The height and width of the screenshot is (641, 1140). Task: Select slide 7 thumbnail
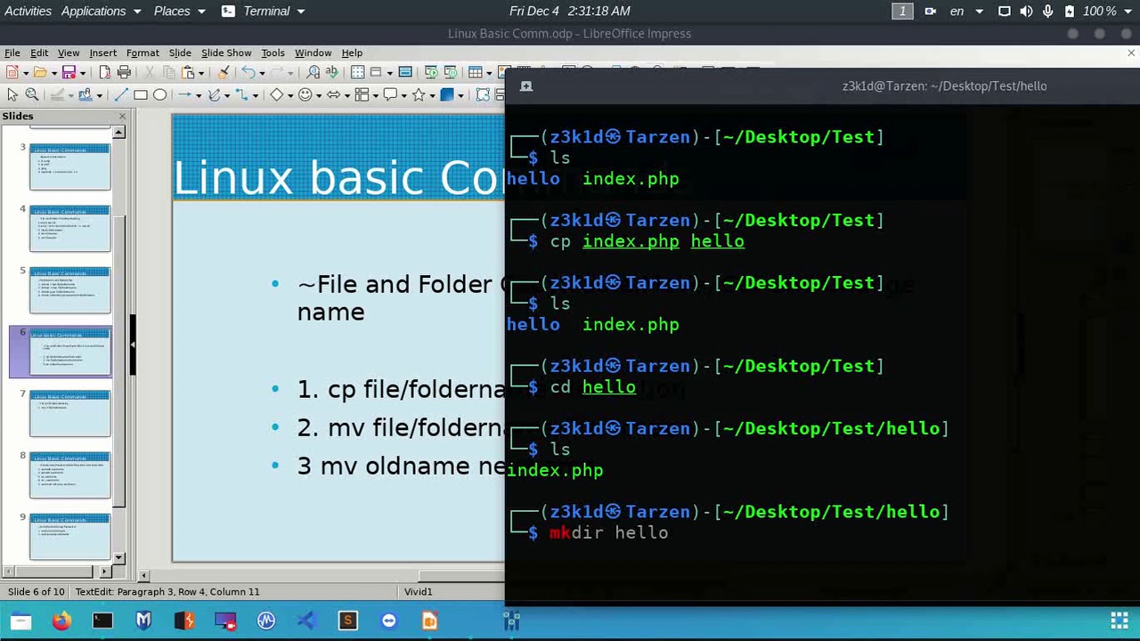[x=69, y=413]
